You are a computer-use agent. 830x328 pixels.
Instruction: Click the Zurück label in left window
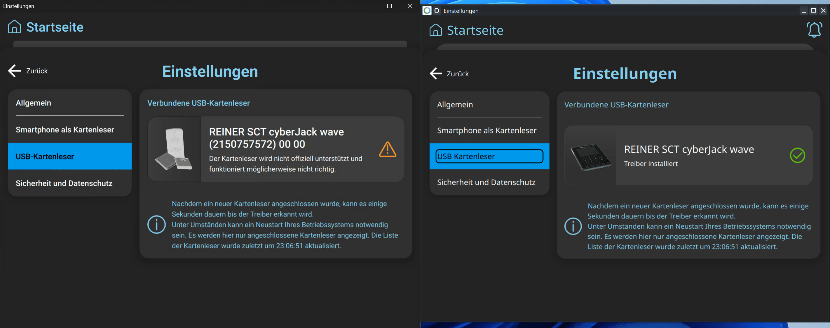pos(37,71)
